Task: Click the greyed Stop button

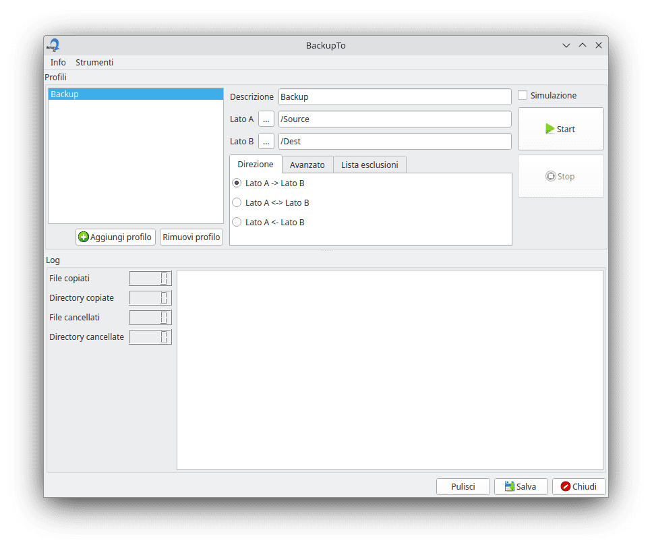Action: pos(560,176)
